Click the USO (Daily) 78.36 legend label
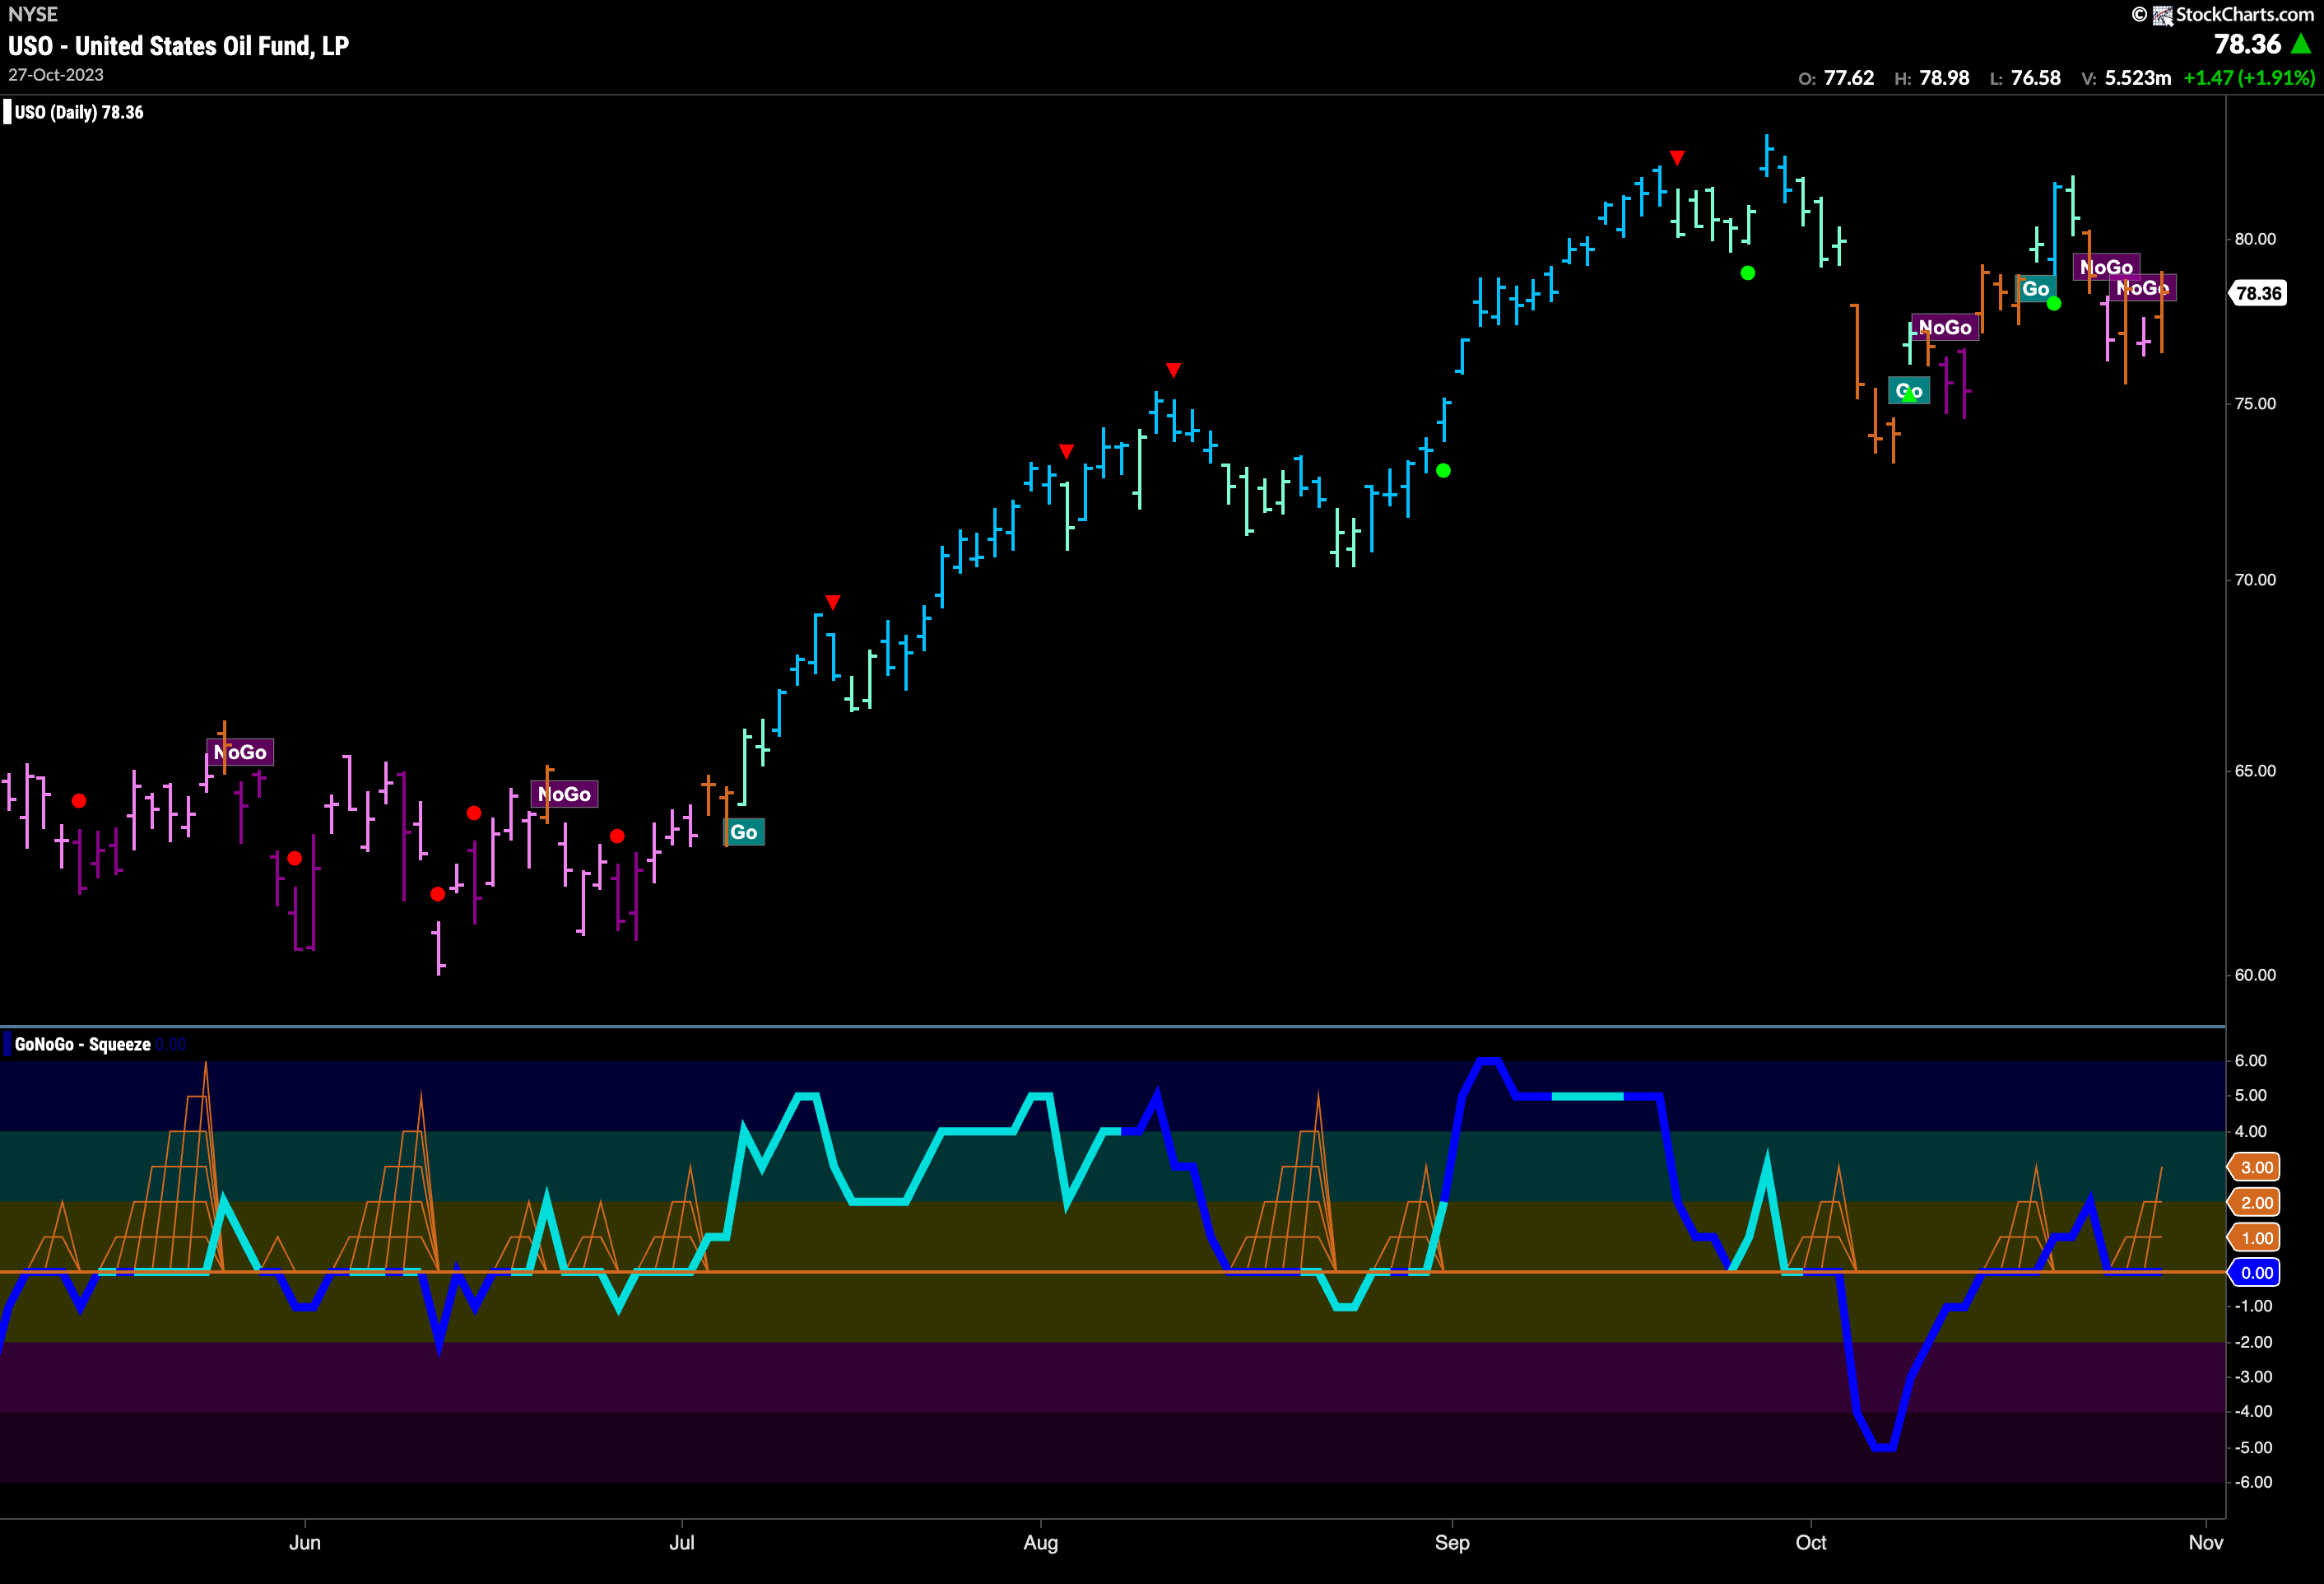 79,112
